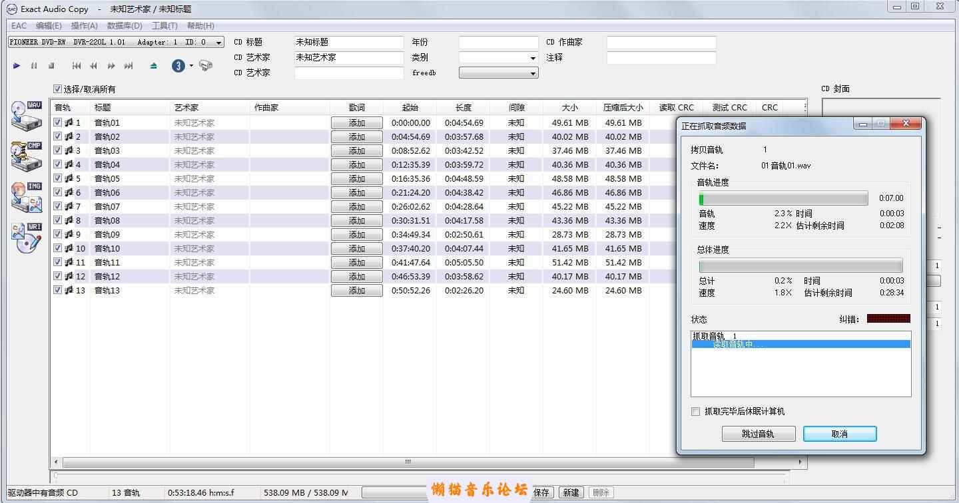Uncheck track 1 checkbox
Image resolution: width=959 pixels, height=503 pixels.
pos(58,122)
